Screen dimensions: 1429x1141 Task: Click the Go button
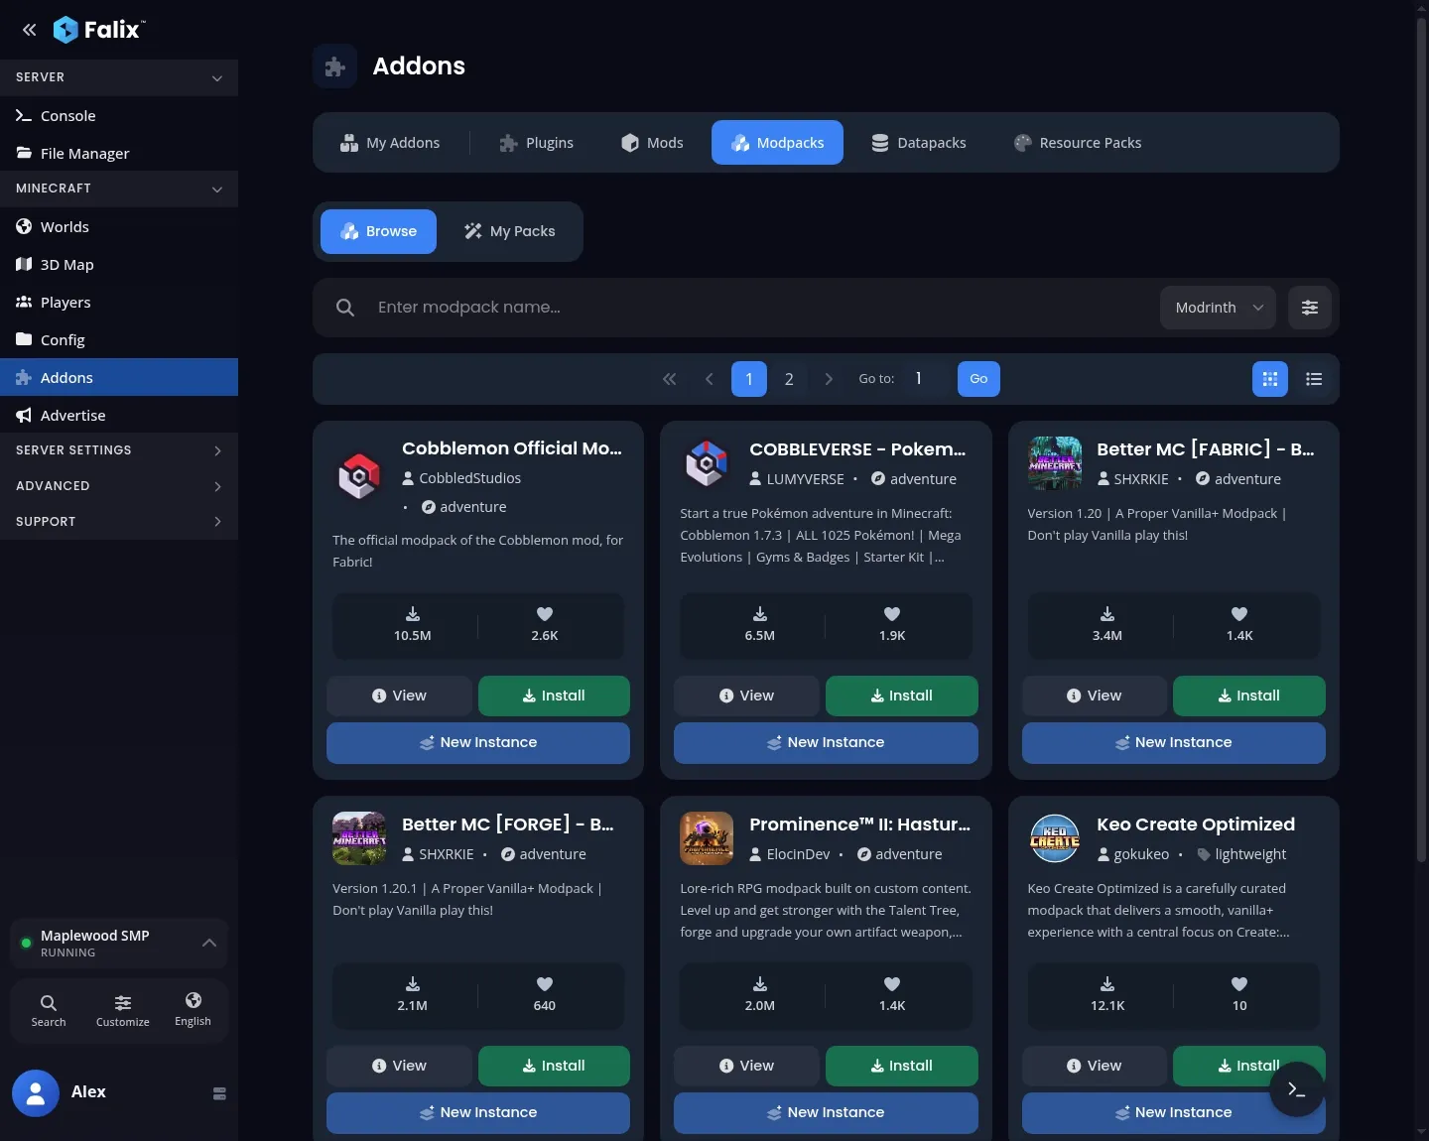978,379
